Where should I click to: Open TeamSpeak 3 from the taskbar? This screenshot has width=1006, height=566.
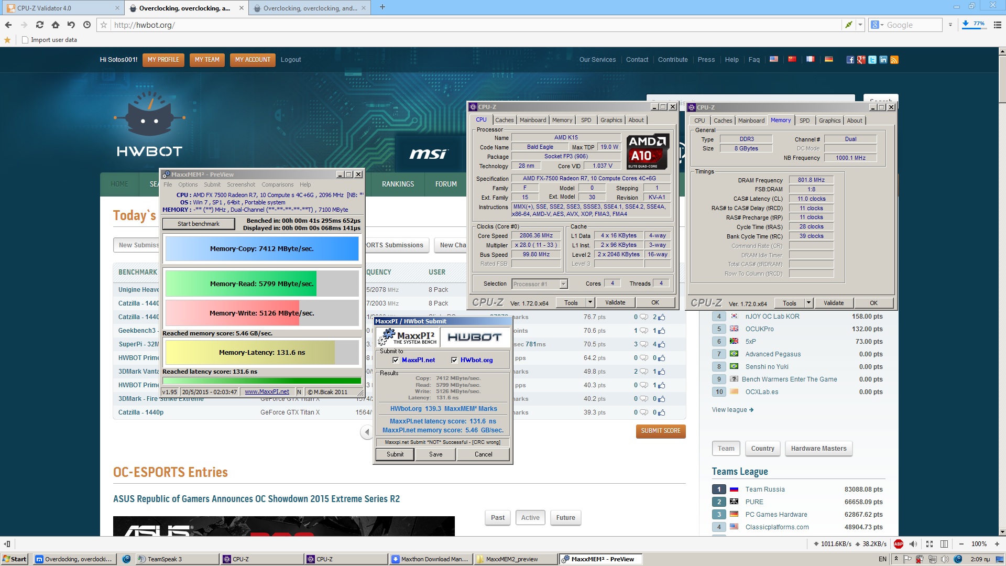coord(177,559)
